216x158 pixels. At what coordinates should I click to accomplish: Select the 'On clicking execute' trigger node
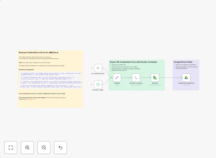[98, 68]
